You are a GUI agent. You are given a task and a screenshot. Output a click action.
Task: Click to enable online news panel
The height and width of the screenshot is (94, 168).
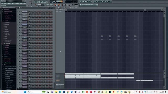pos(88,5)
